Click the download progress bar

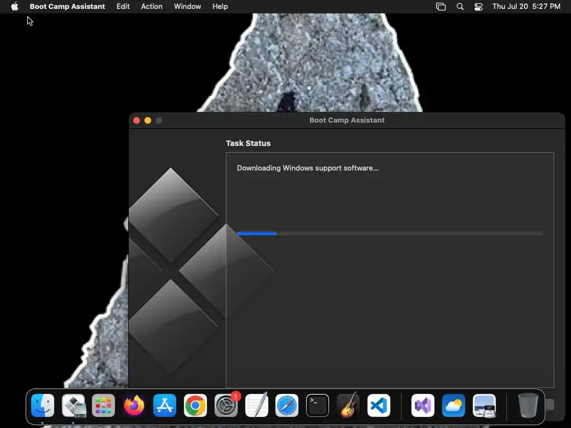click(x=390, y=234)
